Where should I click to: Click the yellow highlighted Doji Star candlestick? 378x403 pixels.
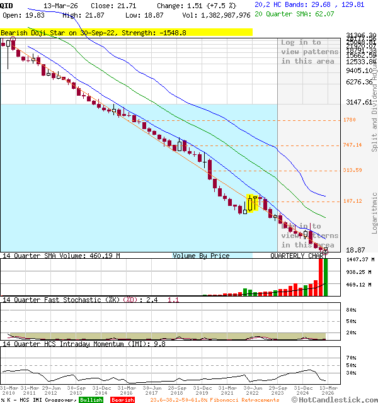pyautogui.click(x=252, y=203)
